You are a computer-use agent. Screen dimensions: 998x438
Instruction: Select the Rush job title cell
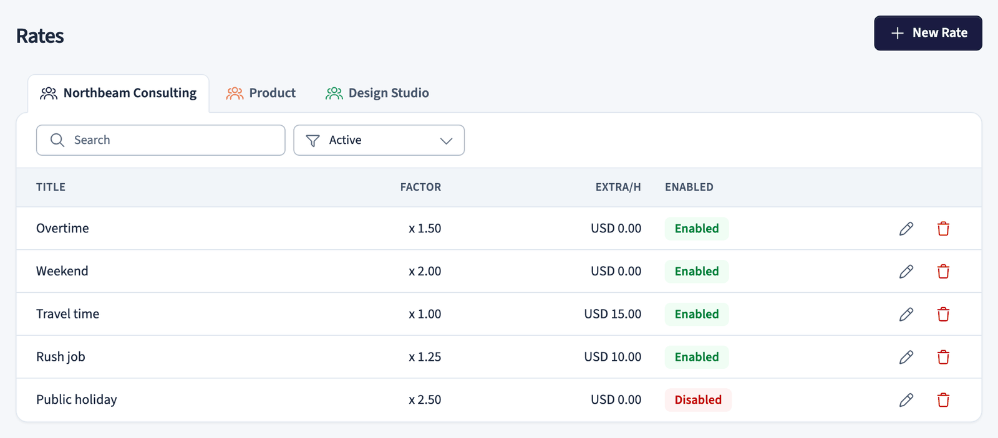(61, 357)
